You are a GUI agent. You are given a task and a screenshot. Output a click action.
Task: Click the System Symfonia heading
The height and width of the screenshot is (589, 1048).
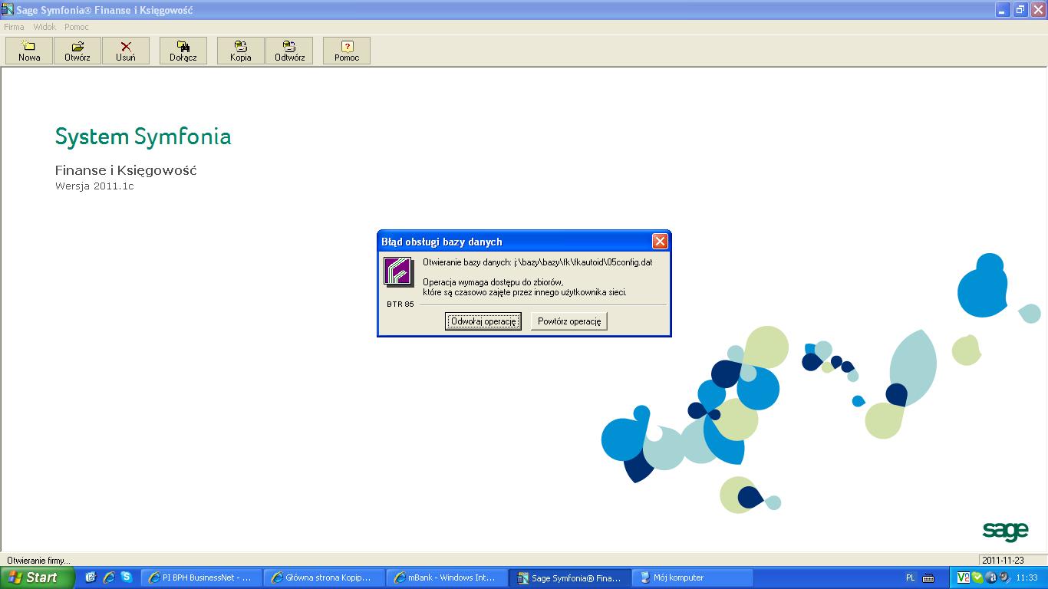tap(143, 137)
